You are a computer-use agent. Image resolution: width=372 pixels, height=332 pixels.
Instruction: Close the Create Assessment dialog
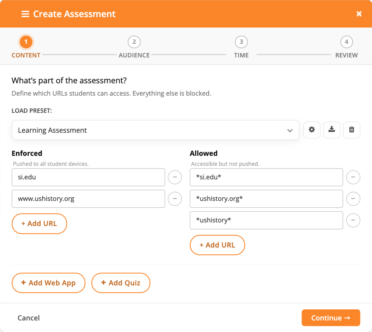pos(359,14)
